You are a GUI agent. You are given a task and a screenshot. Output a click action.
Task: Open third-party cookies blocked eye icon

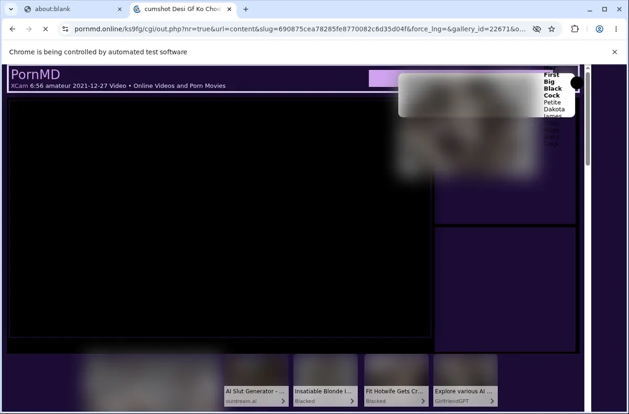click(537, 29)
